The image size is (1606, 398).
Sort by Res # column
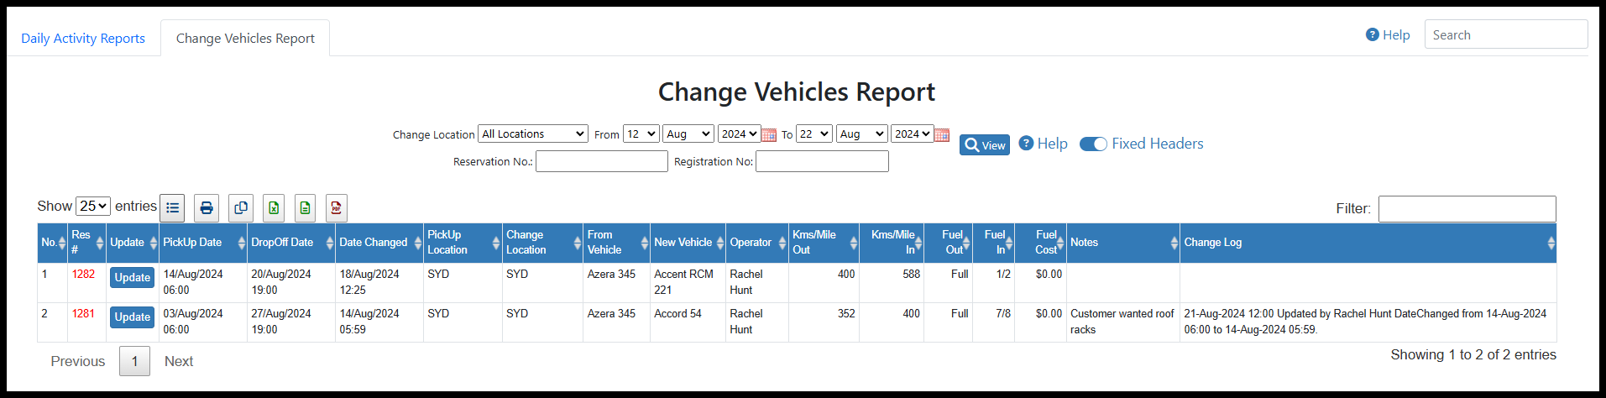click(x=86, y=243)
